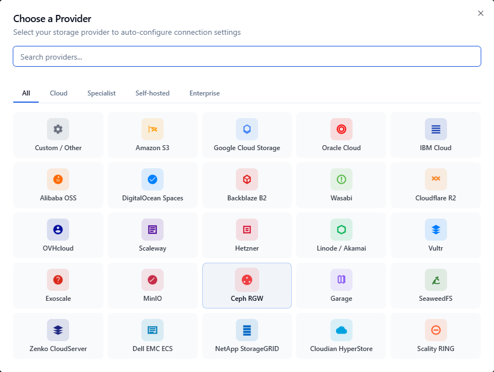This screenshot has width=494, height=372.
Task: Show the Self-hosted providers tab
Action: coord(153,93)
